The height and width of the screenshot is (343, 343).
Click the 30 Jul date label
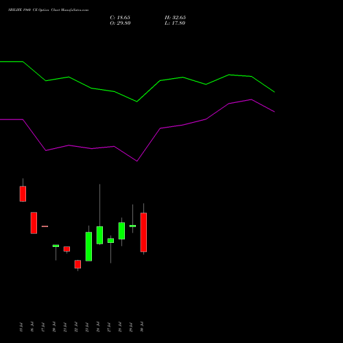(x=142, y=327)
